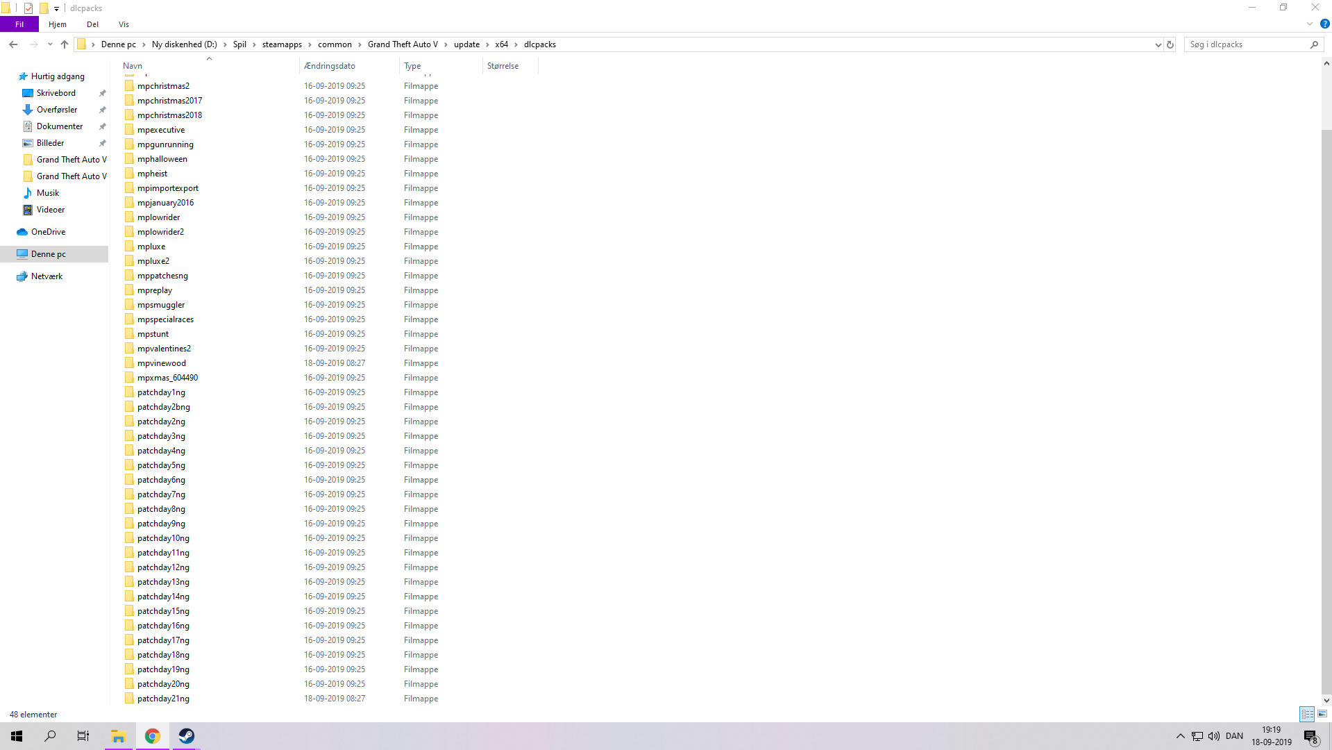Refresh the dlcpacks folder view

click(1170, 44)
